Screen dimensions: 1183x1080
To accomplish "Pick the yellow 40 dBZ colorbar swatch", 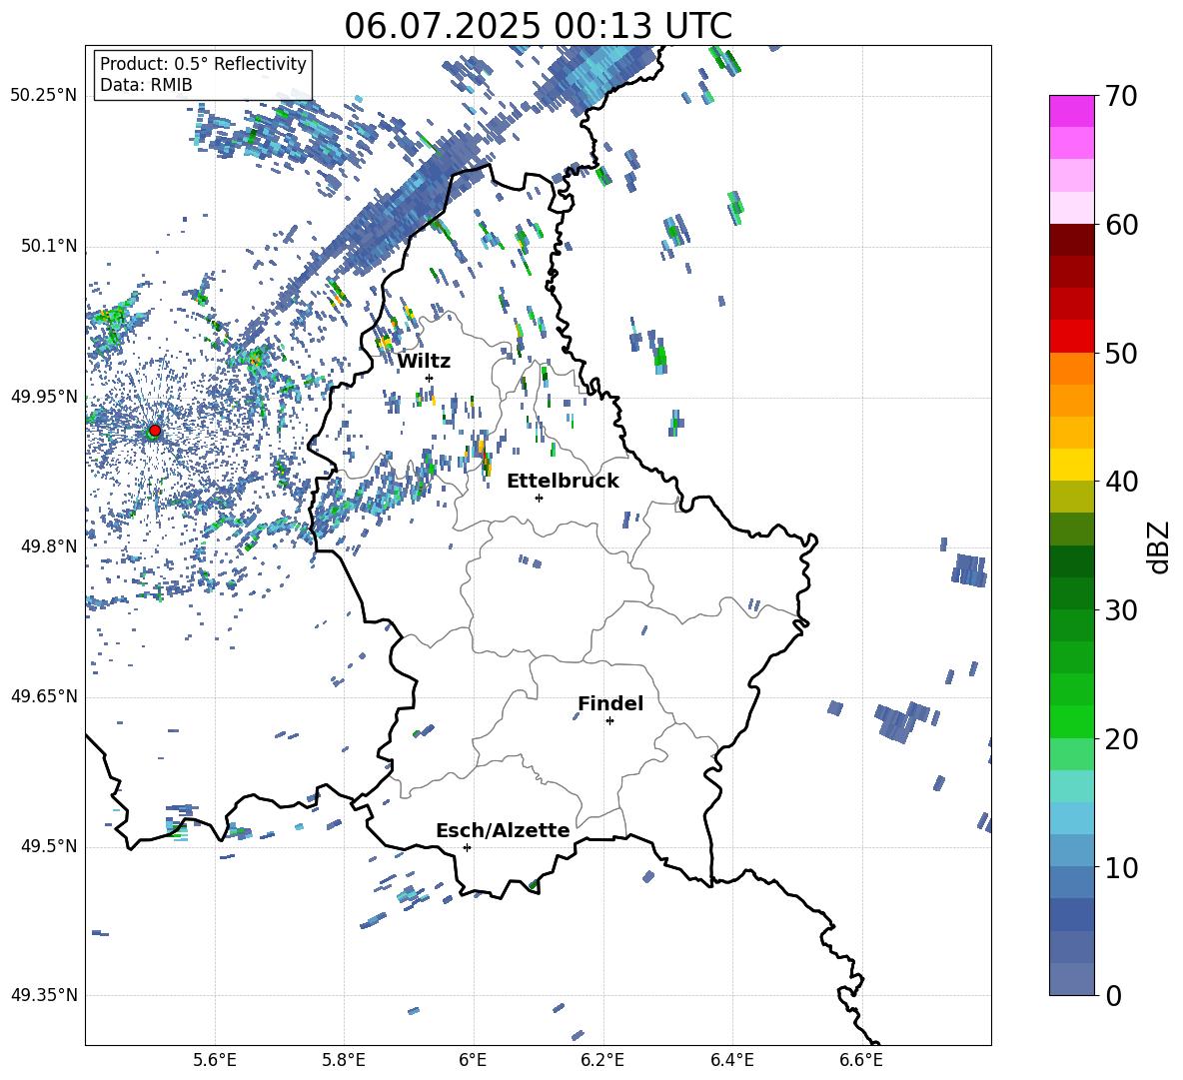I will [x=1072, y=465].
